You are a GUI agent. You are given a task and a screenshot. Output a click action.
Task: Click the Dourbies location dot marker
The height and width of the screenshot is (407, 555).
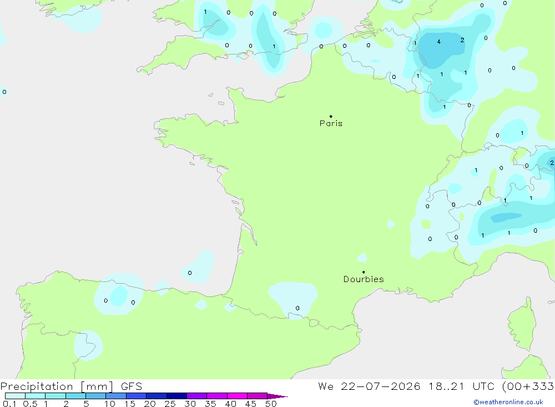click(x=364, y=272)
